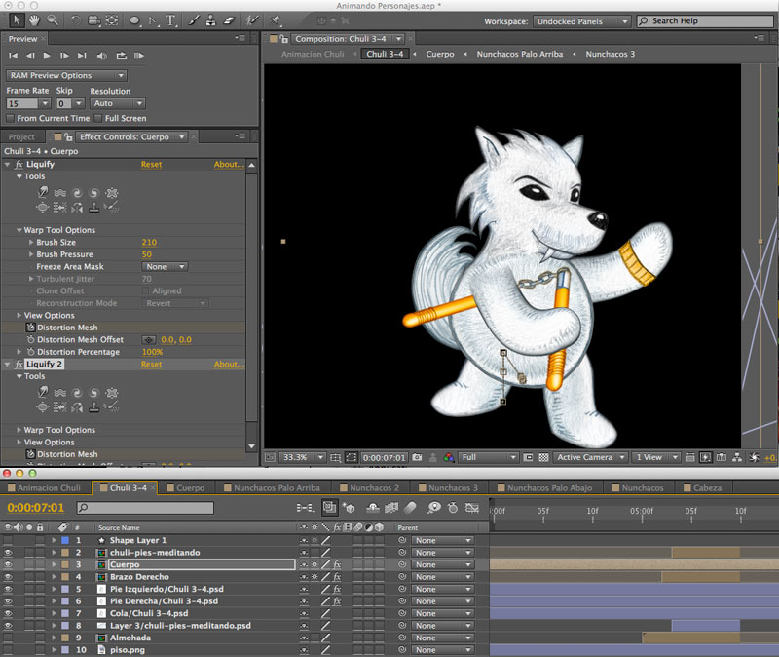Select Liquify Turbulence tool icon

click(60, 192)
